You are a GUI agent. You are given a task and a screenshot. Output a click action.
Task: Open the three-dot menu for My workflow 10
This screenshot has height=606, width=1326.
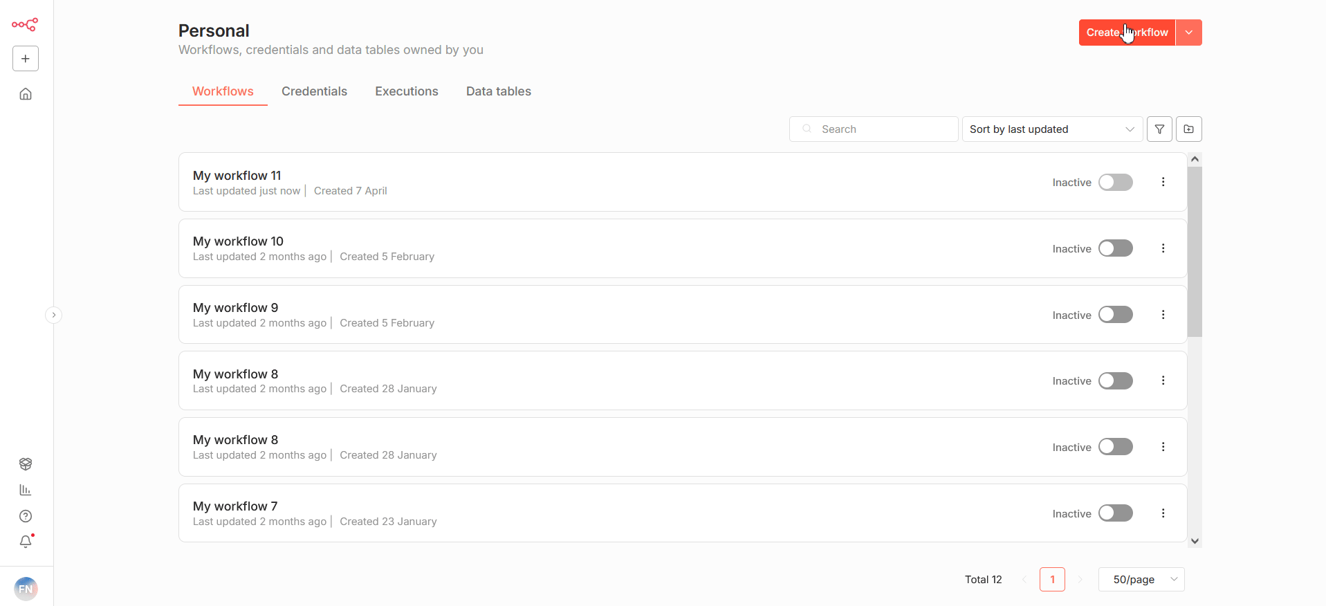(x=1163, y=248)
